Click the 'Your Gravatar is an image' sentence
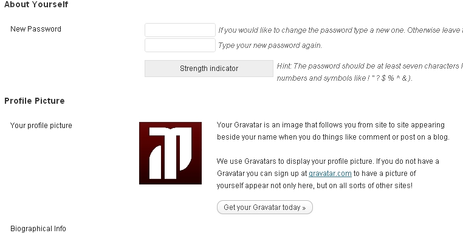 click(331, 125)
